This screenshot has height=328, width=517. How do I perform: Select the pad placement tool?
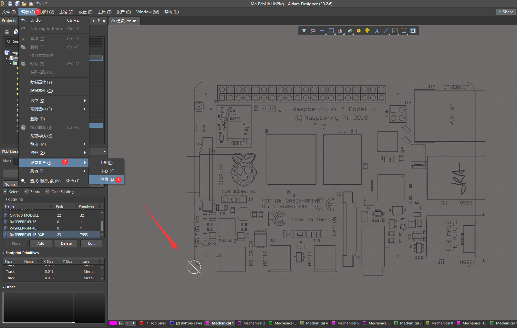[x=359, y=31]
